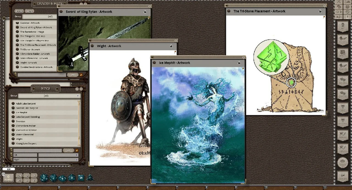Open NPCs panel help button
The width and height of the screenshot is (352, 190).
pos(77,89)
